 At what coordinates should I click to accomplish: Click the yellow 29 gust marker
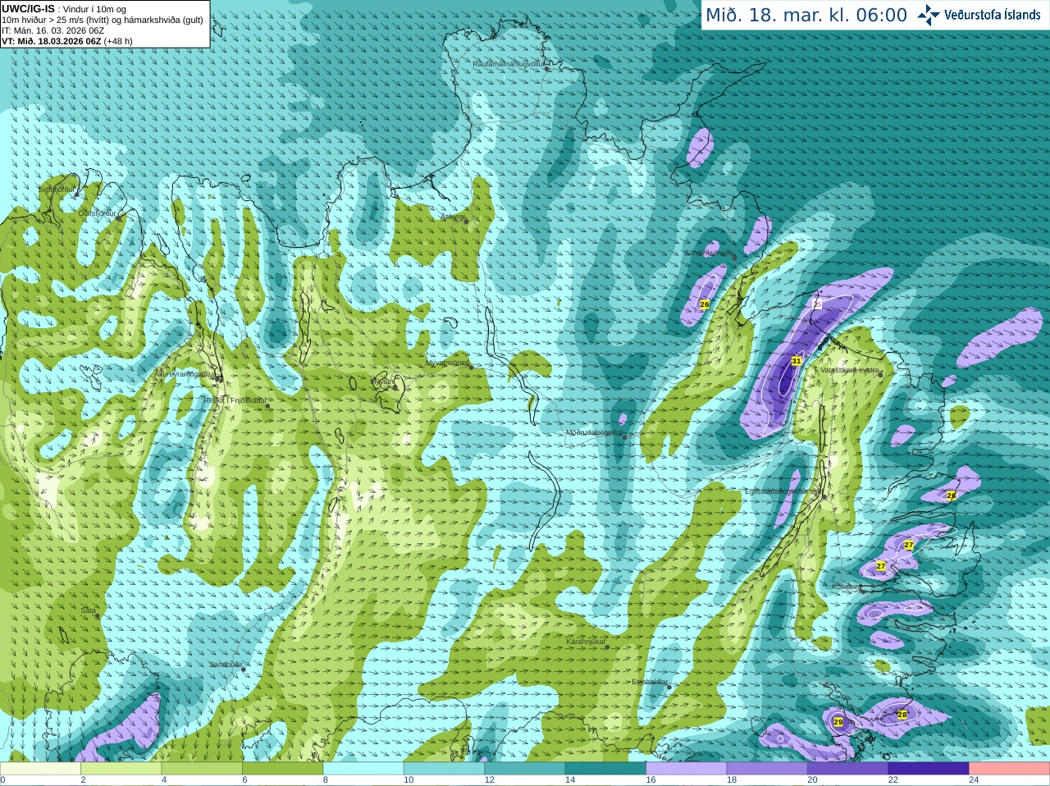(838, 722)
